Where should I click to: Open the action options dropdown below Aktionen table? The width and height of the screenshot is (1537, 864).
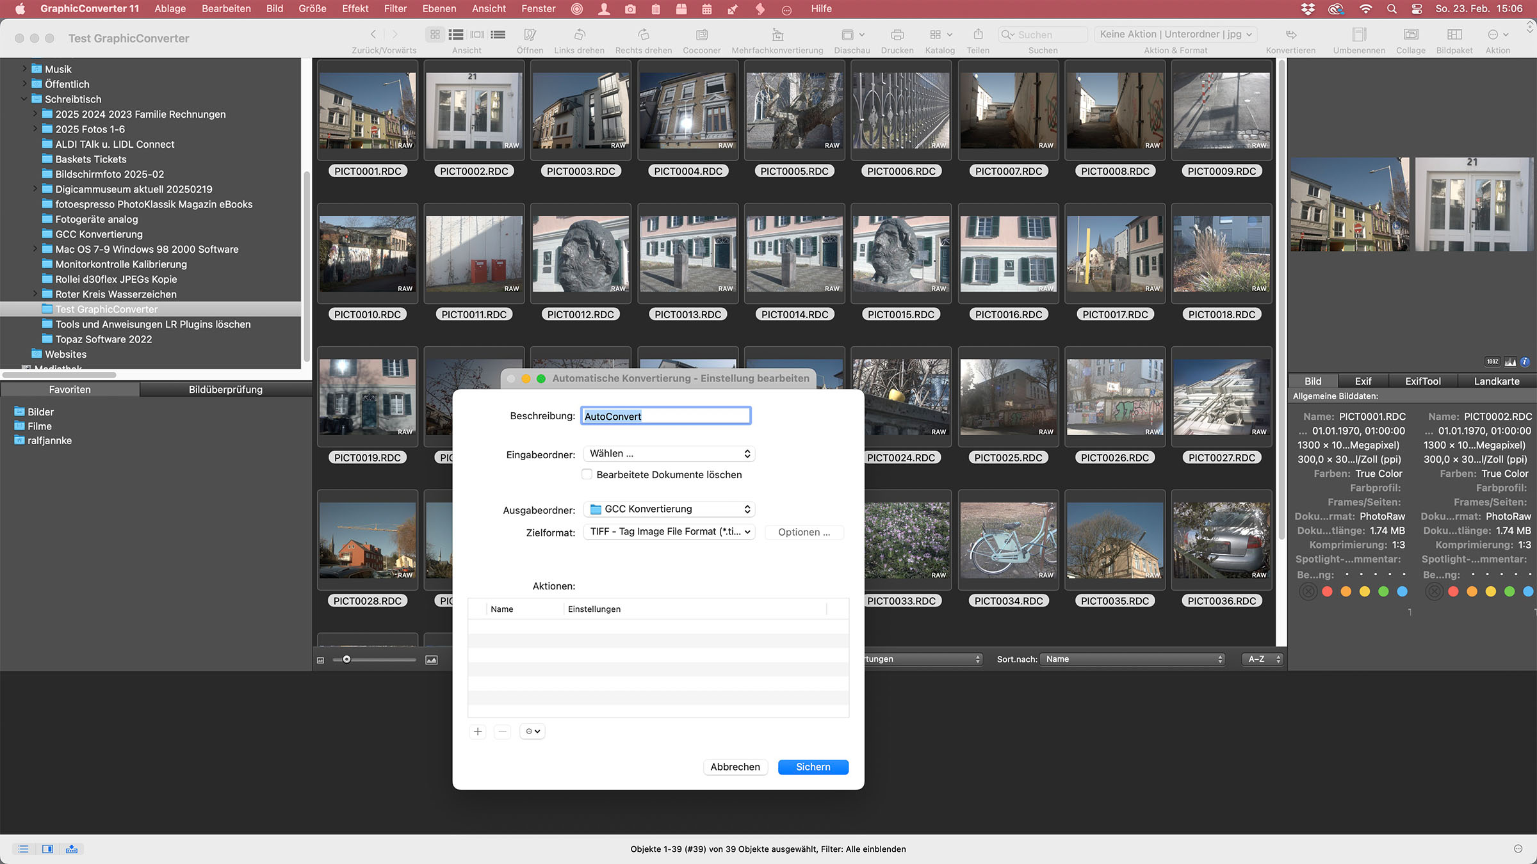point(532,732)
